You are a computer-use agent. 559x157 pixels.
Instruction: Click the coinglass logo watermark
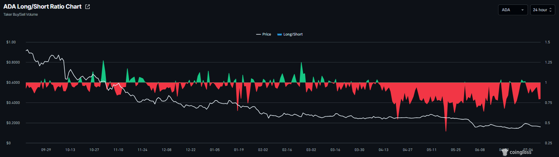click(x=518, y=152)
